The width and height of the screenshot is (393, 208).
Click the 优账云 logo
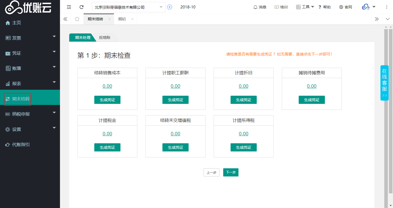(28, 7)
